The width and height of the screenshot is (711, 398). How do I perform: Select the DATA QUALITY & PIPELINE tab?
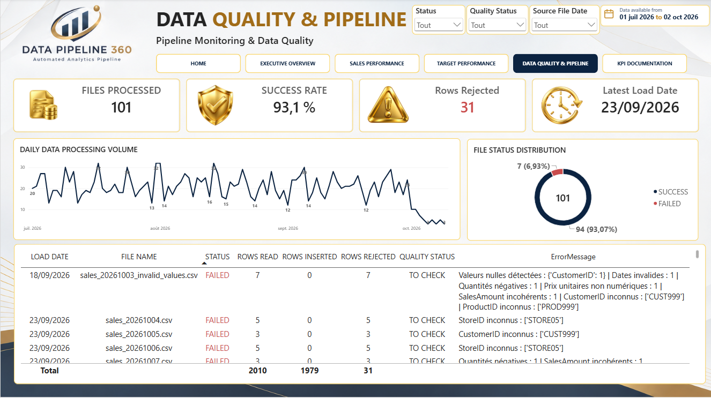point(556,63)
